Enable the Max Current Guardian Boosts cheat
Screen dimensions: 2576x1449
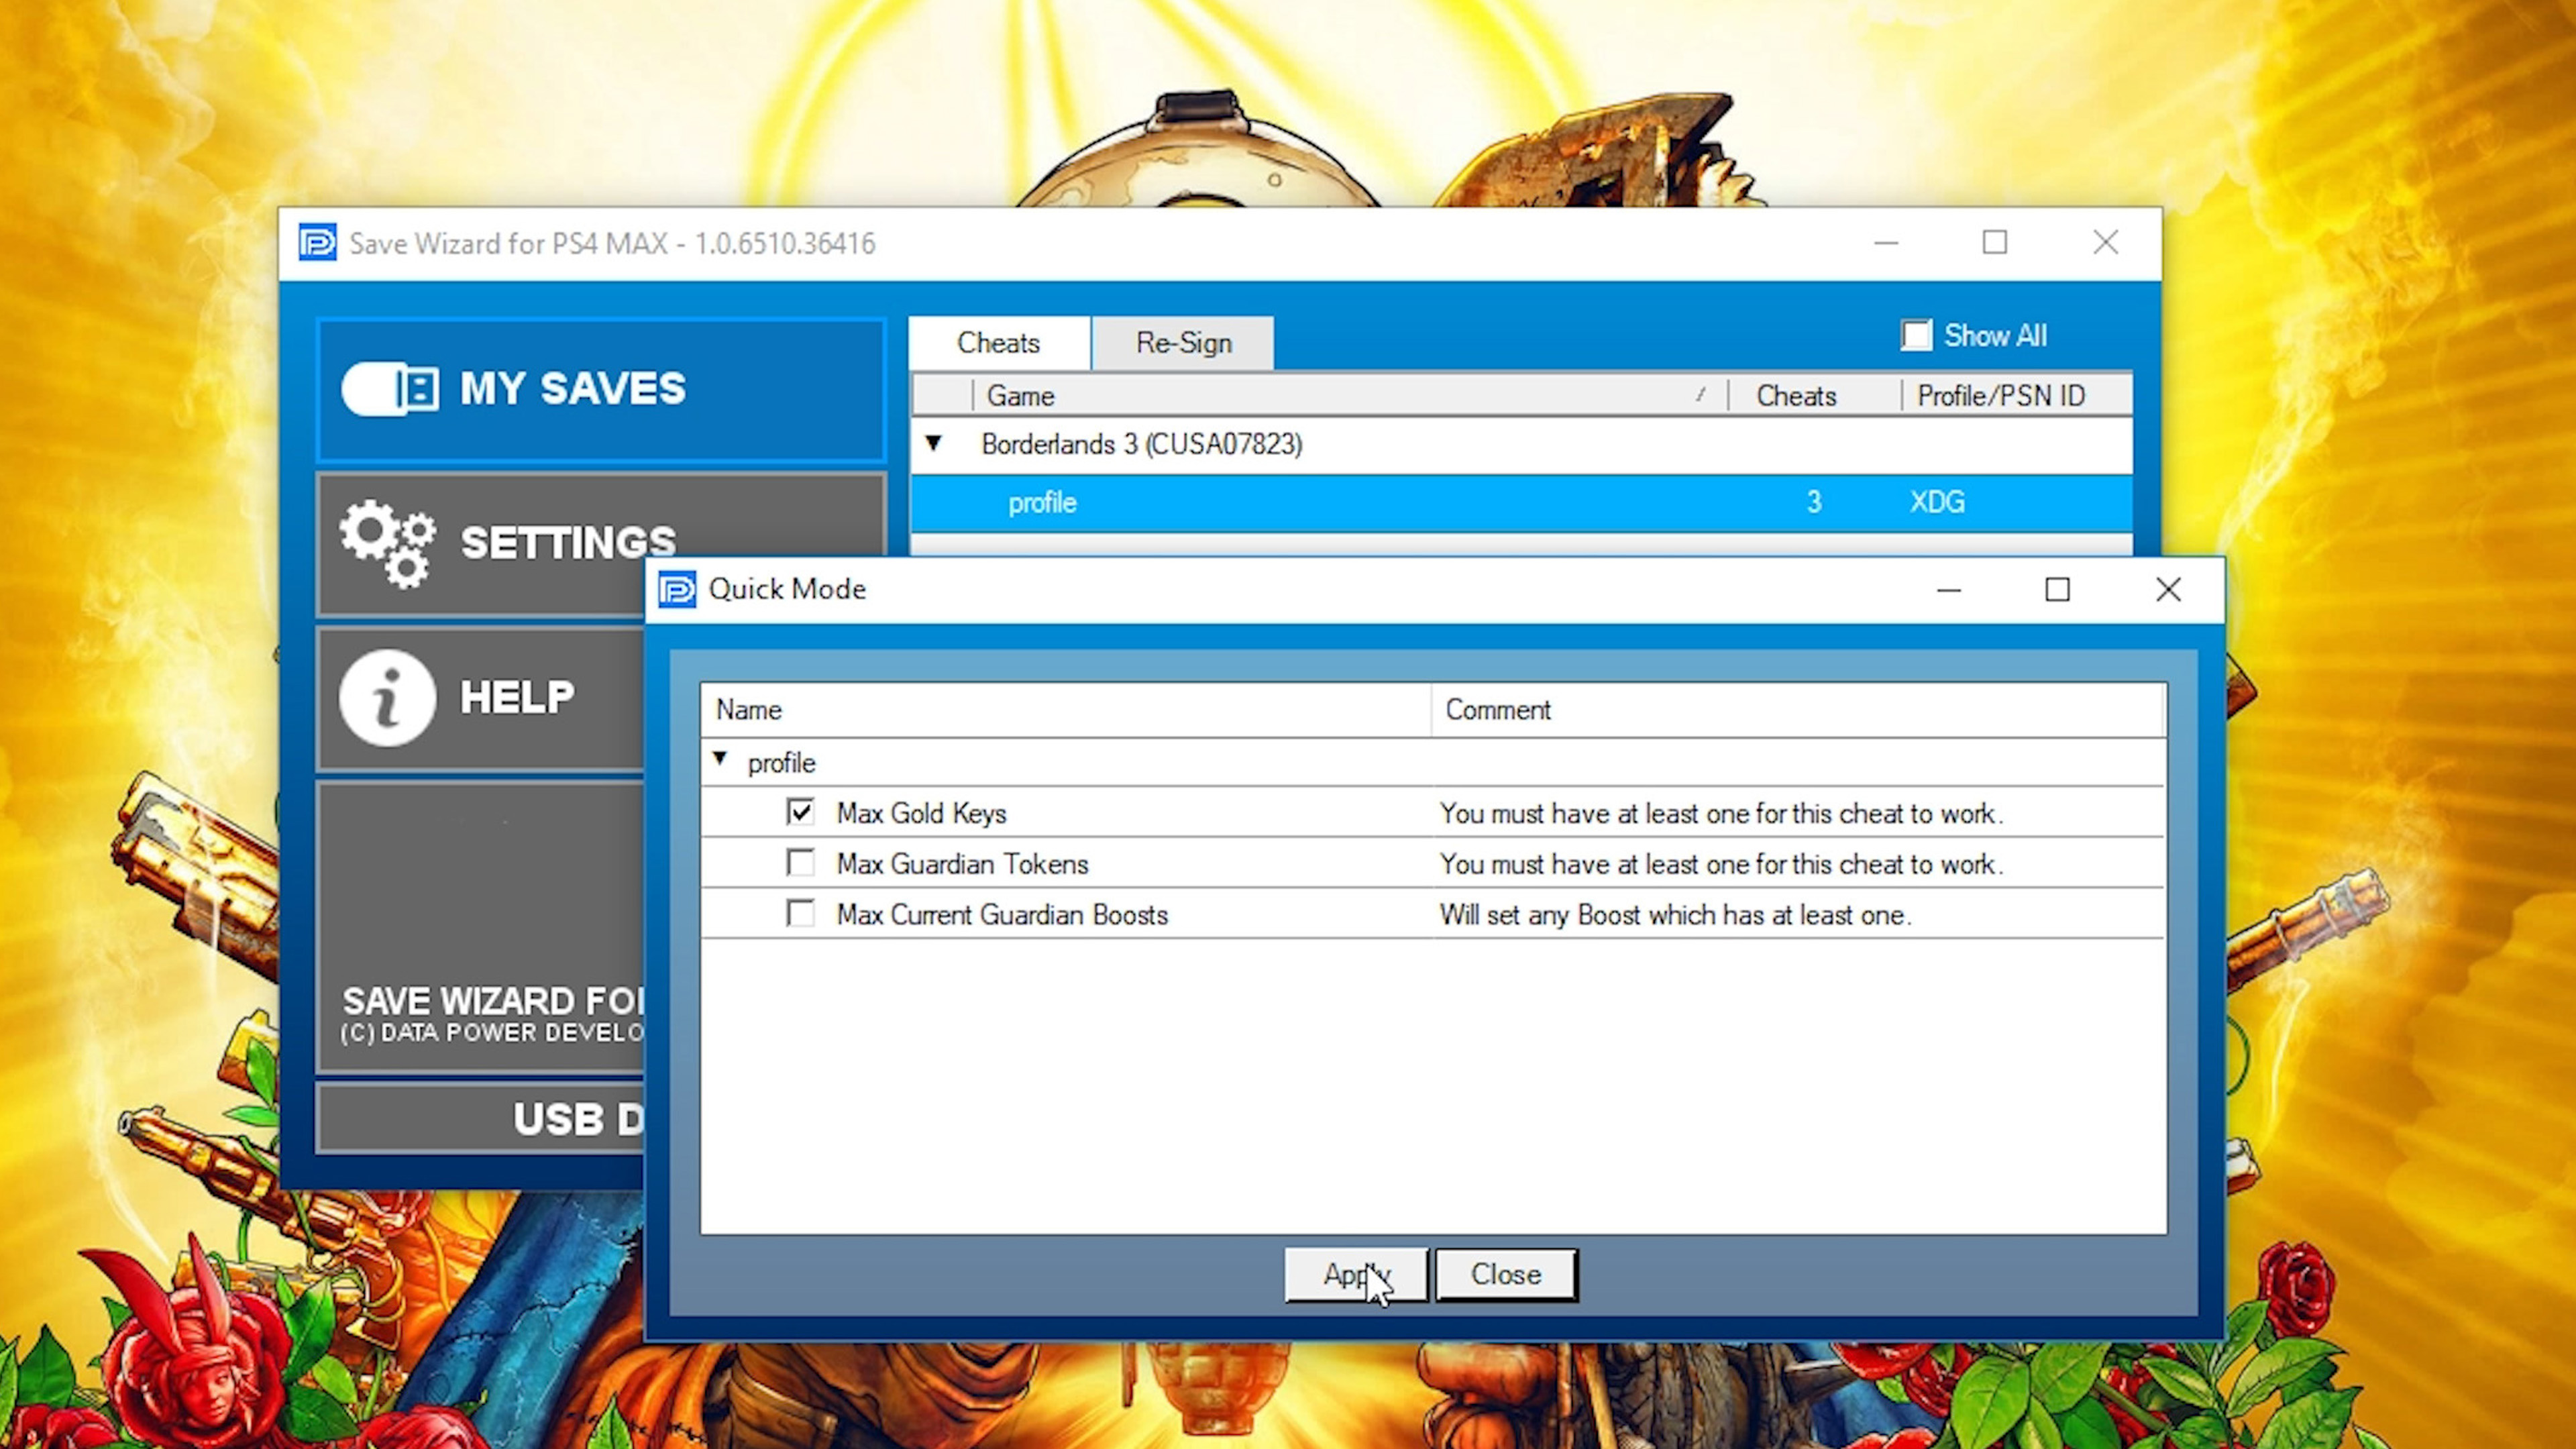(x=800, y=914)
